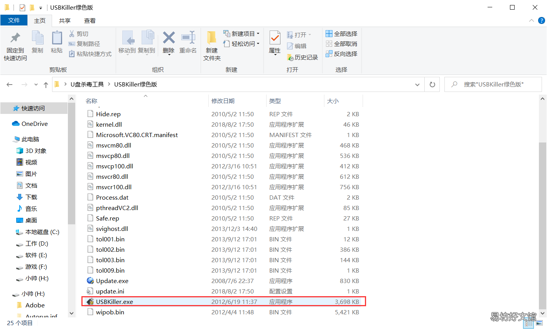
Task: Expand the USBKiller绿色版 breadcrumb chevron
Action: coord(110,85)
